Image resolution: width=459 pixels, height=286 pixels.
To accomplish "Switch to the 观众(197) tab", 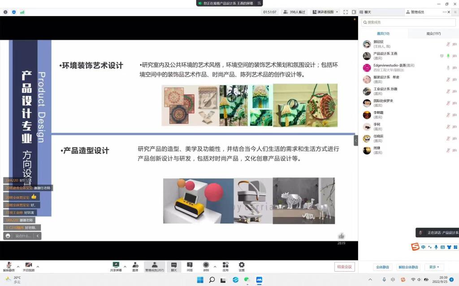I will (x=433, y=34).
